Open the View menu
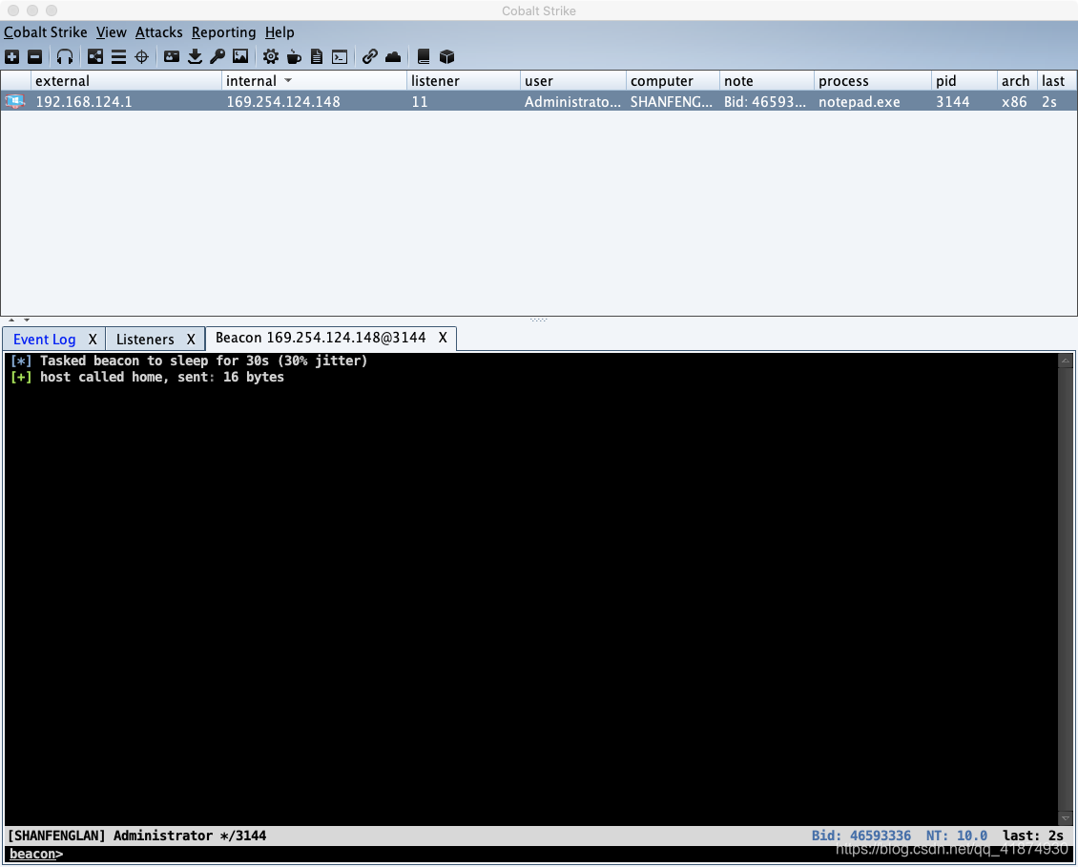1078x867 pixels. pyautogui.click(x=112, y=32)
